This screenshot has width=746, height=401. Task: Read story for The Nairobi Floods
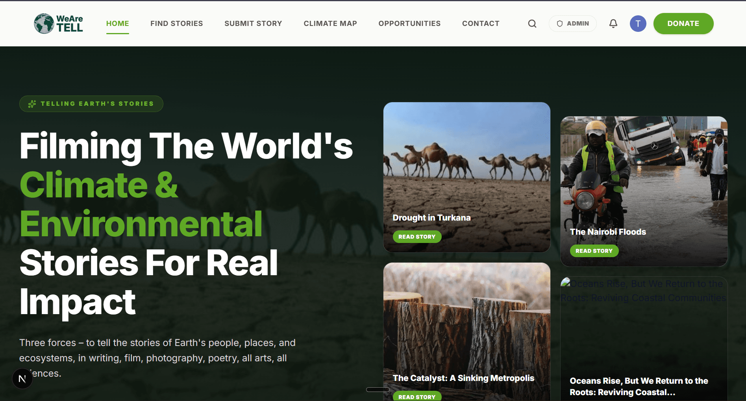[594, 251]
